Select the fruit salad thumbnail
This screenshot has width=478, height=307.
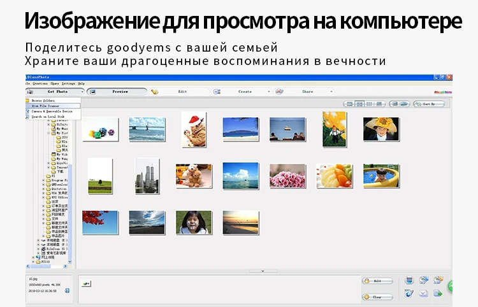[x=335, y=176]
